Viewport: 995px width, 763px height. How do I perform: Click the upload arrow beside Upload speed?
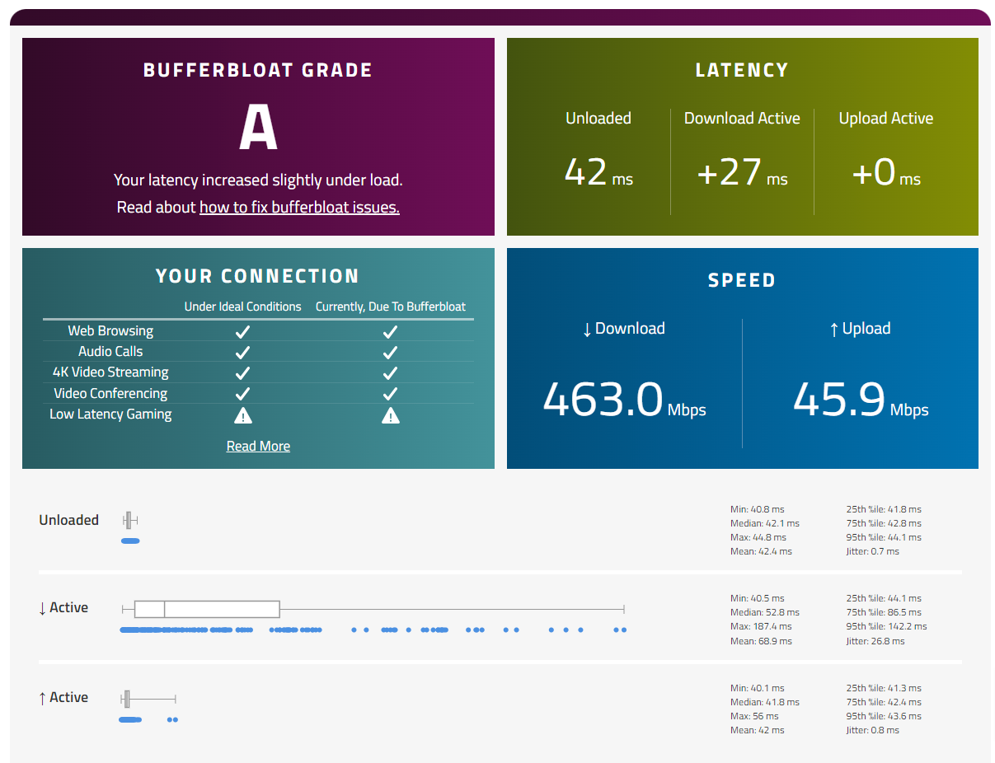point(834,330)
